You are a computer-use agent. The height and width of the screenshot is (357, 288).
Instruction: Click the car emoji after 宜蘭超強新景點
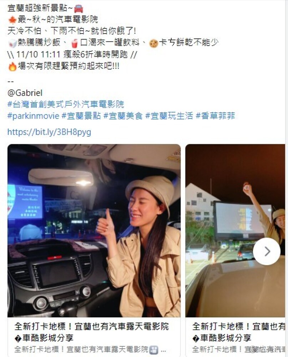[79, 9]
